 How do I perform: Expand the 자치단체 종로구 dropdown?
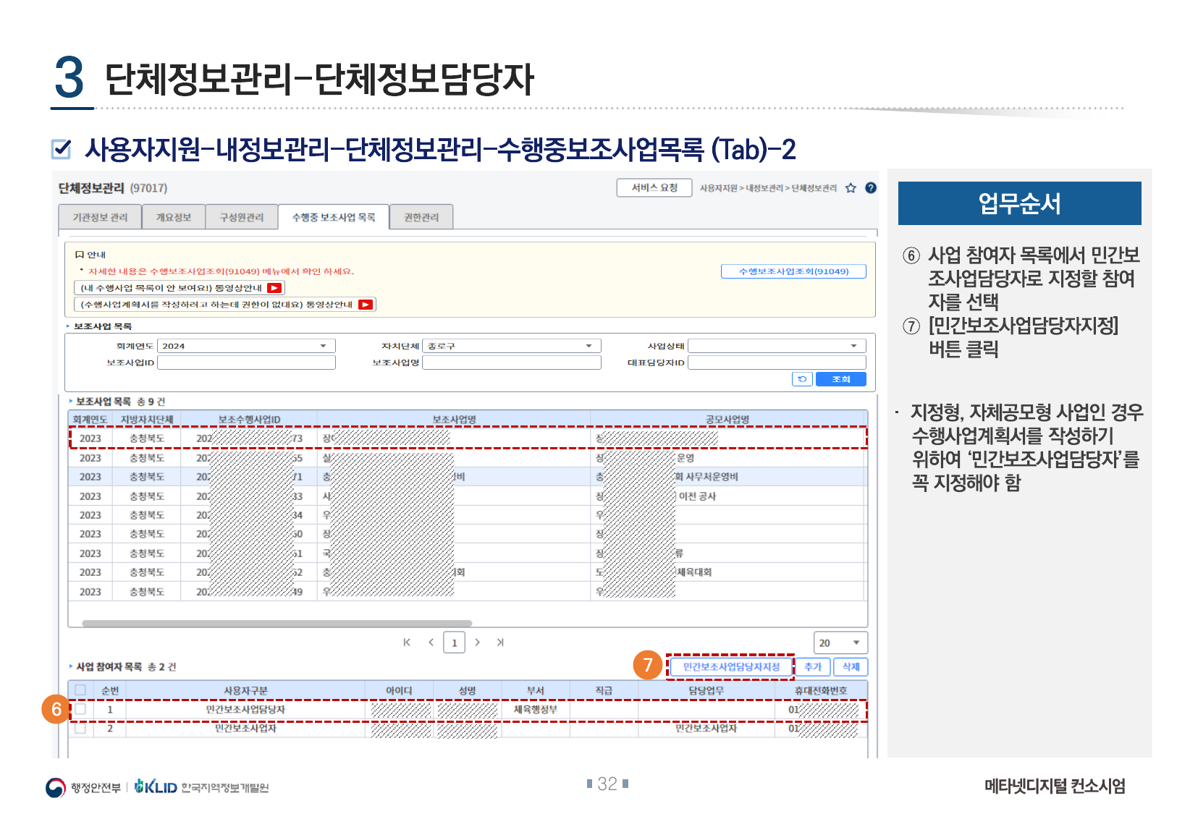pyautogui.click(x=511, y=346)
